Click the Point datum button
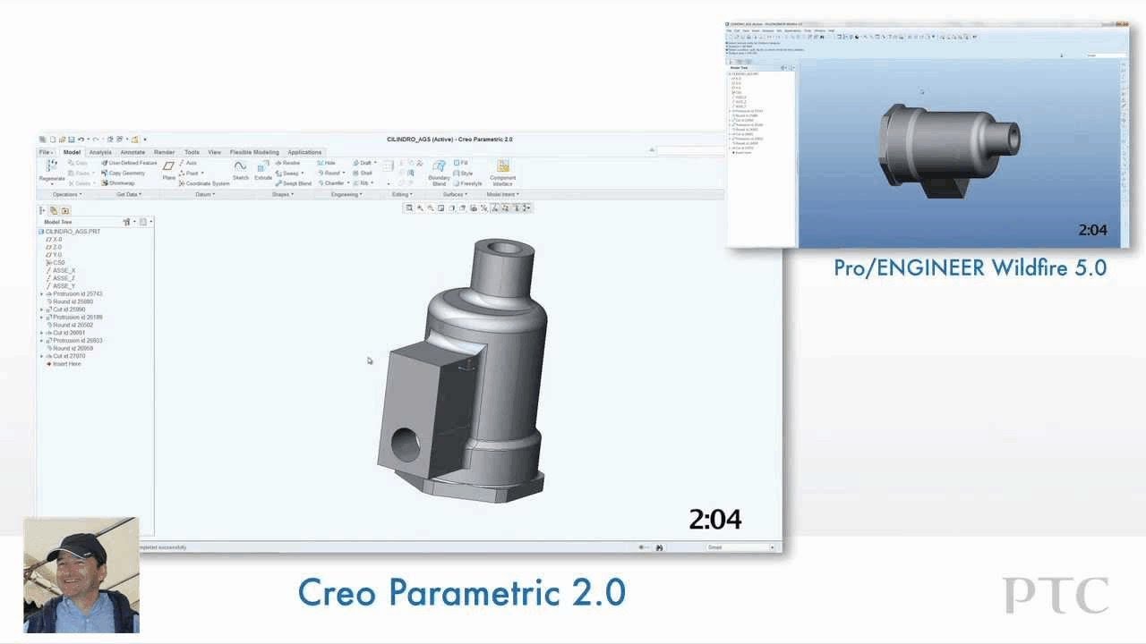Image resolution: width=1146 pixels, height=644 pixels. click(191, 174)
